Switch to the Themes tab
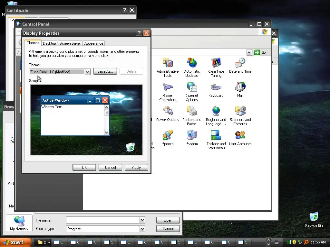Screen dimensions: 330x247 click(33, 43)
